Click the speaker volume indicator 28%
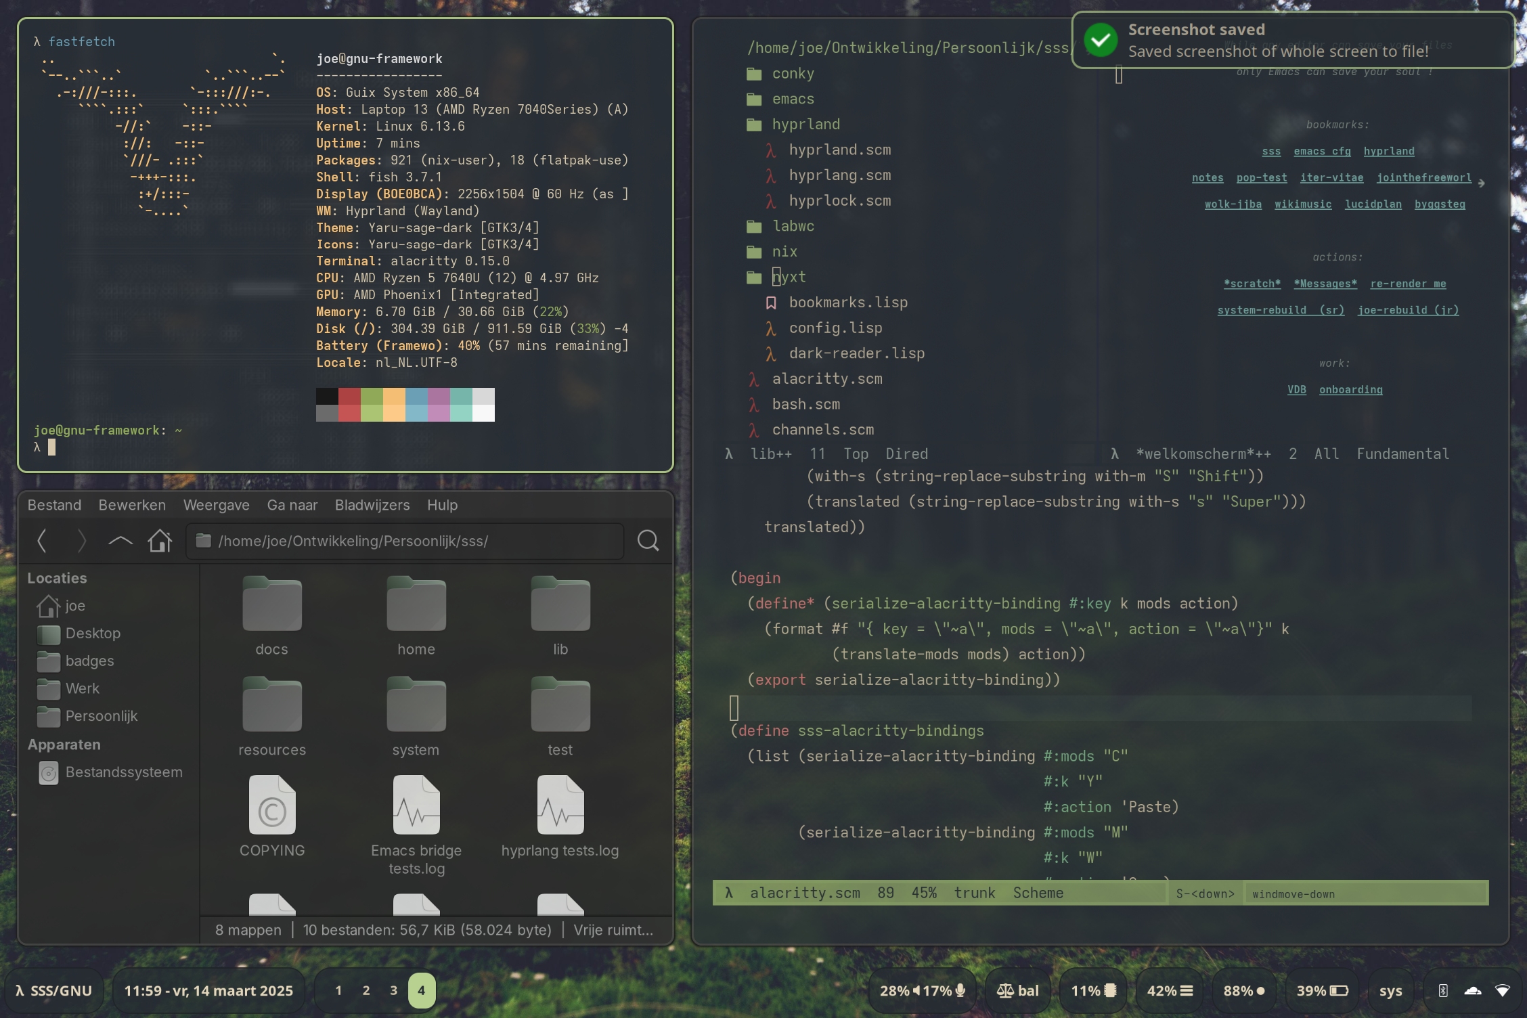 pyautogui.click(x=900, y=991)
